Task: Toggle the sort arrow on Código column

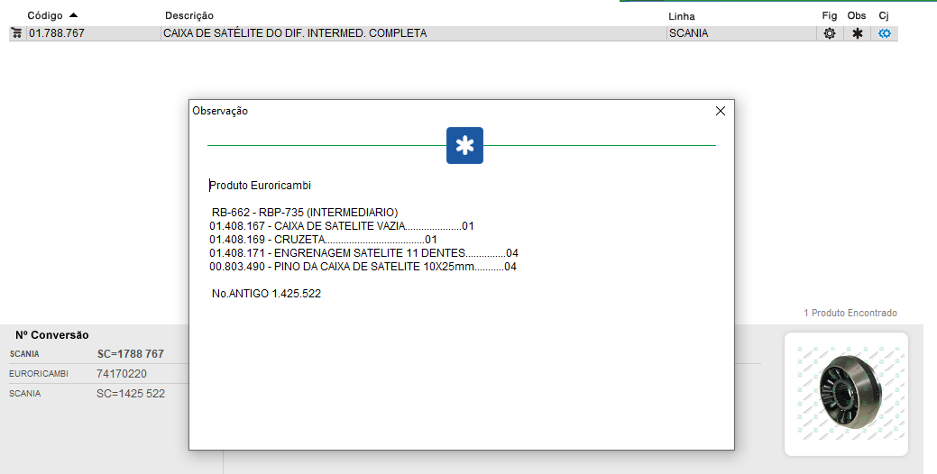Action: pos(73,15)
